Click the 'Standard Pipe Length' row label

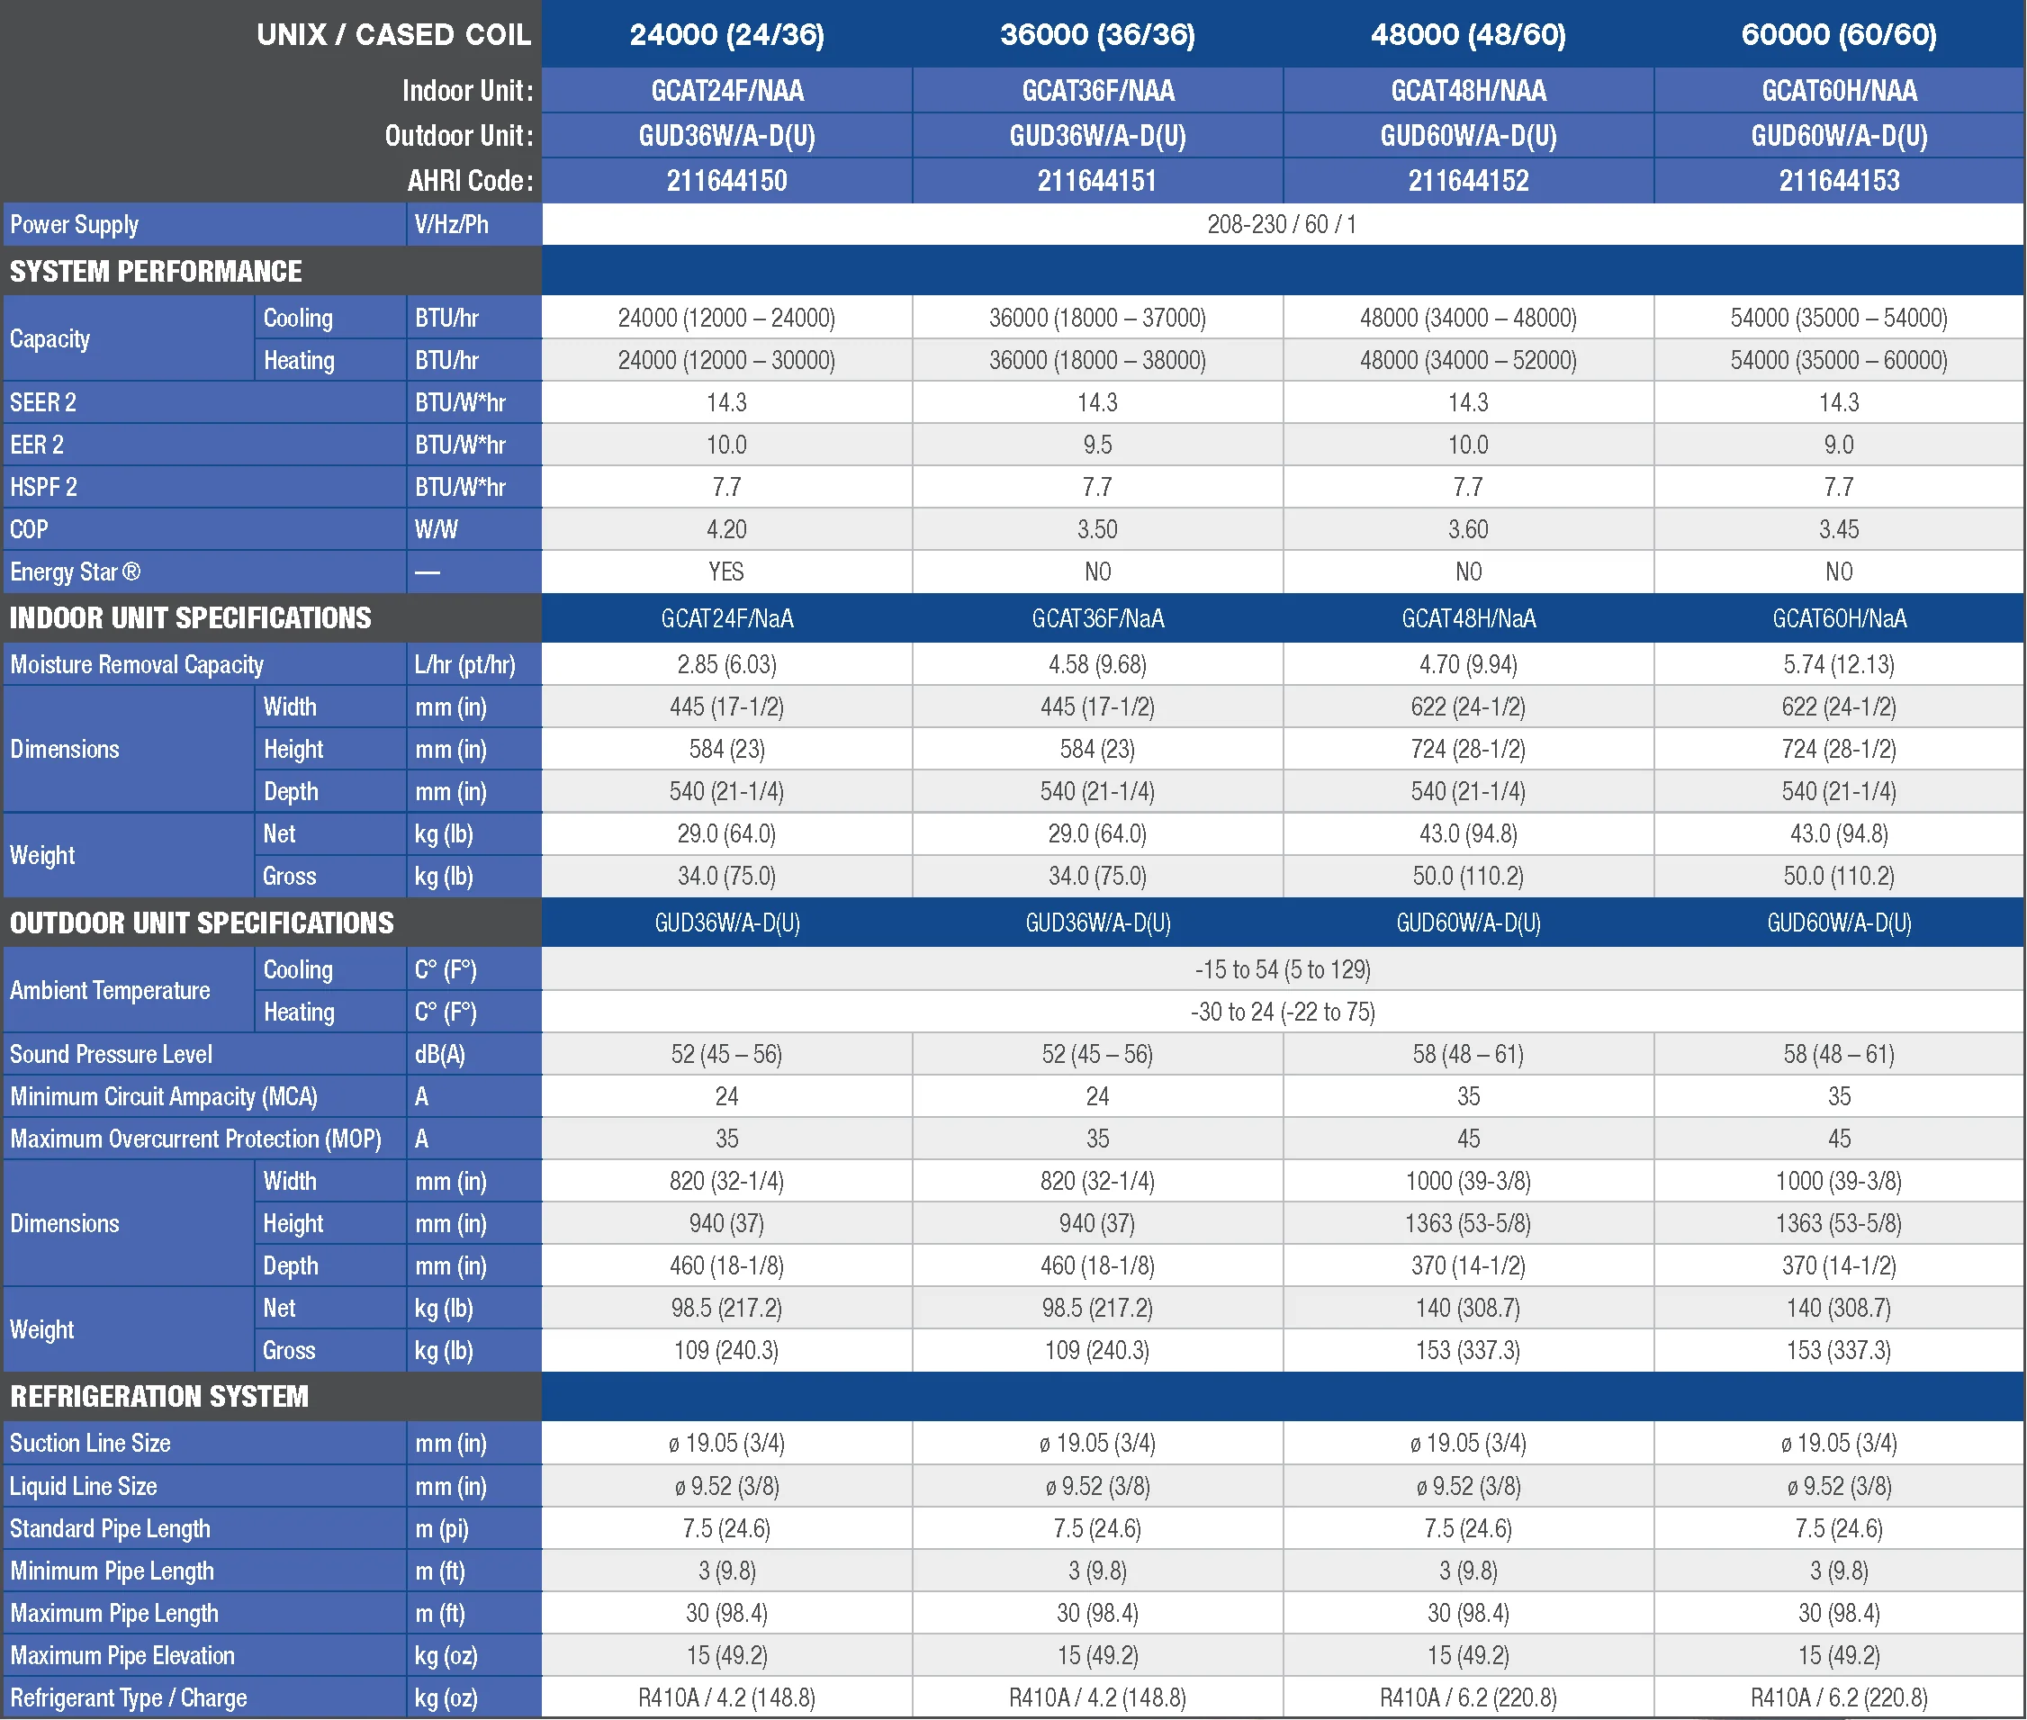pos(110,1529)
